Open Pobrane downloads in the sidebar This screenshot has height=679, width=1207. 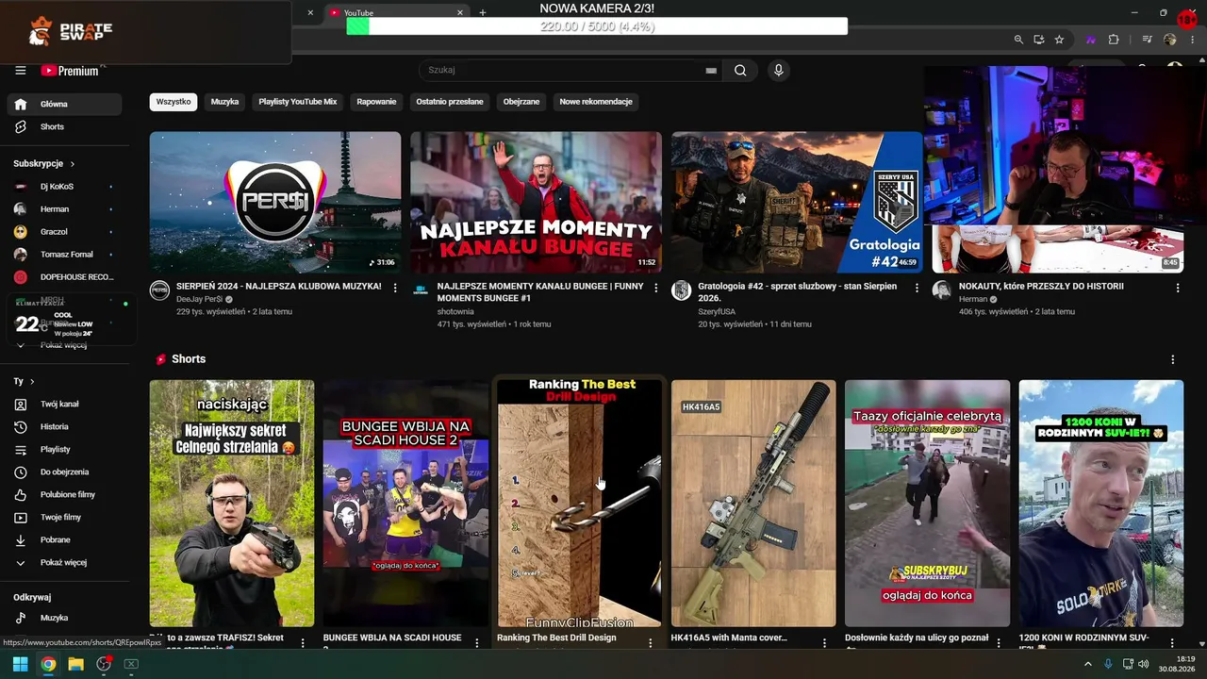pyautogui.click(x=64, y=539)
